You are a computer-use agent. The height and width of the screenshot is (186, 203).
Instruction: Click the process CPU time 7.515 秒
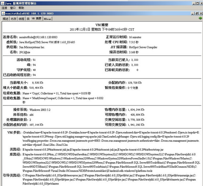pyautogui.click(x=134, y=42)
